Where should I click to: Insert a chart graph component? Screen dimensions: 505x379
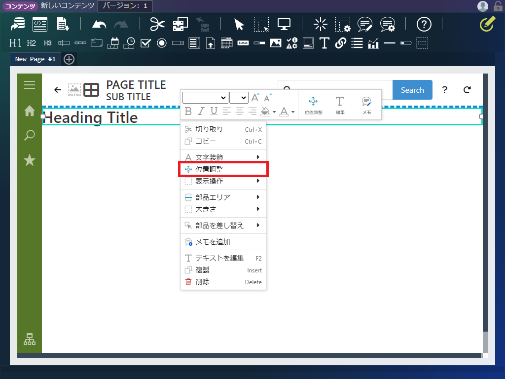pyautogui.click(x=373, y=43)
